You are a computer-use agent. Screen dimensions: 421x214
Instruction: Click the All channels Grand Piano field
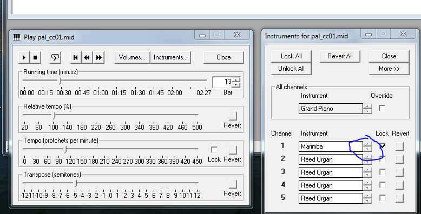coord(331,109)
